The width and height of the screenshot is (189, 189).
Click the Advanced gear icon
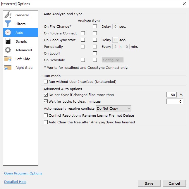(x=8, y=50)
